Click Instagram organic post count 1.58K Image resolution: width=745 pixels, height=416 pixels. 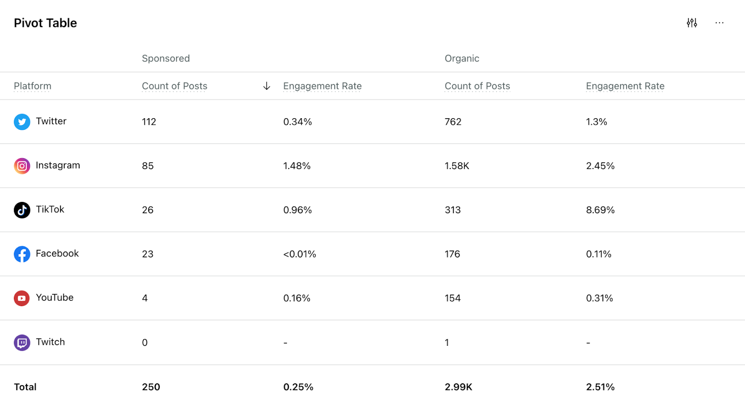click(457, 166)
